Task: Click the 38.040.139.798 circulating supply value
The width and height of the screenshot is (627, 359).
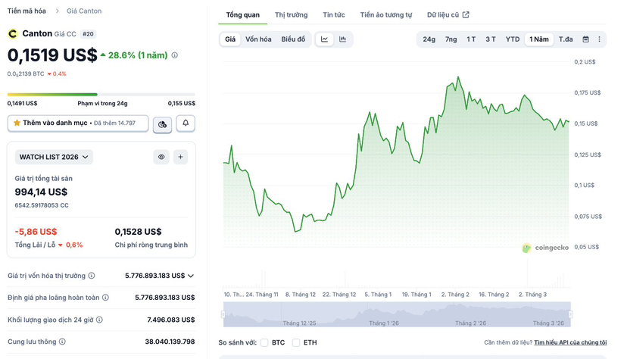Action: pos(170,342)
